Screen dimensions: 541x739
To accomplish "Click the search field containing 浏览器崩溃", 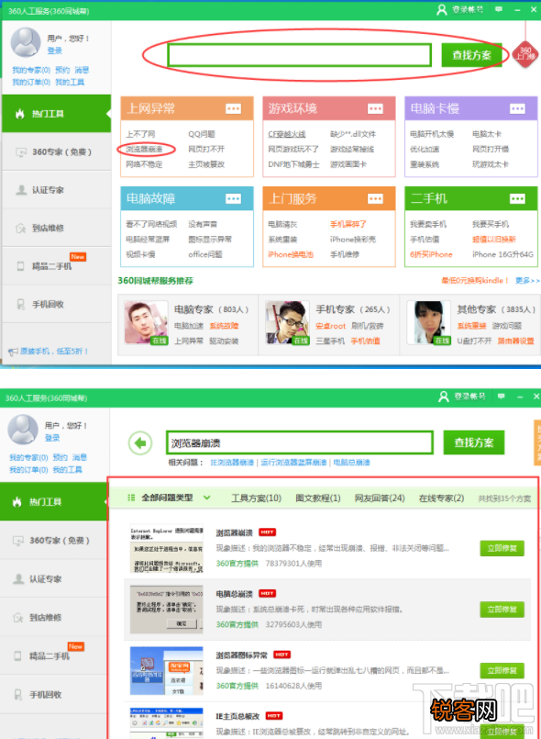I will [x=300, y=443].
